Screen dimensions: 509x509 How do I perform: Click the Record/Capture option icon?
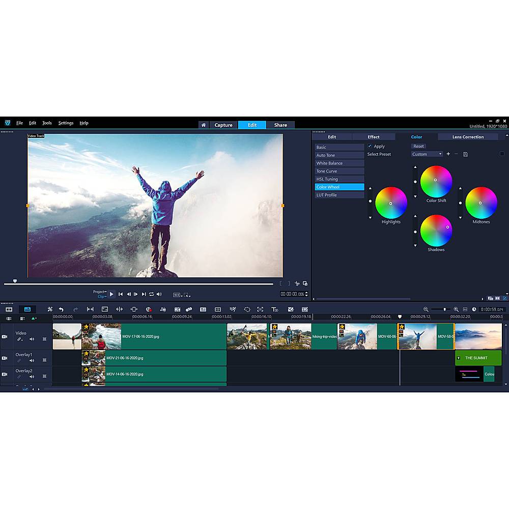tap(149, 309)
